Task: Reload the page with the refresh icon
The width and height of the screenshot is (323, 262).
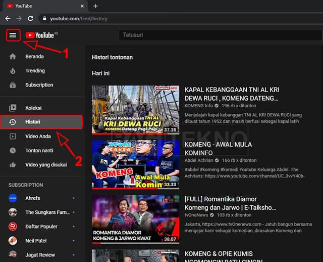Action: [30, 19]
